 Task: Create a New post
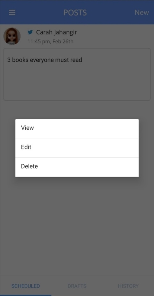coord(142,12)
